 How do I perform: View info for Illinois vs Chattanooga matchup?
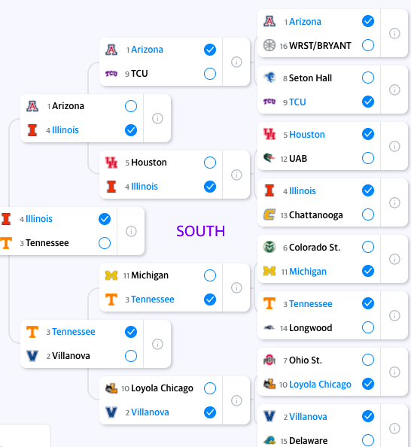394,202
